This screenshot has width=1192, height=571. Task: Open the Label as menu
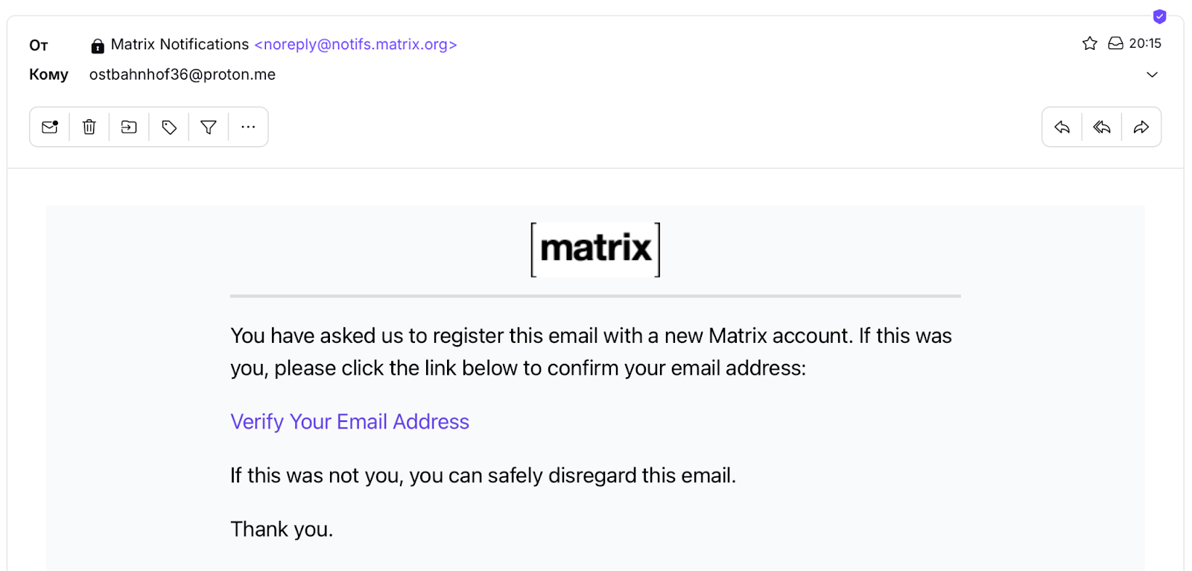click(x=169, y=127)
